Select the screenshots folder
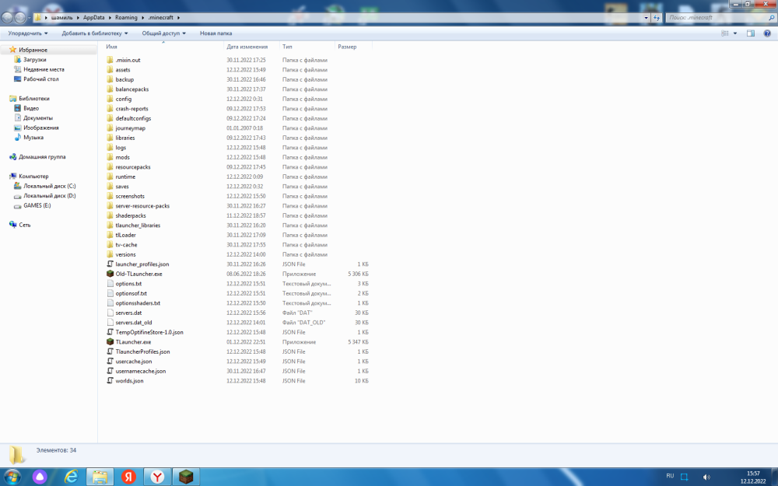This screenshot has width=778, height=486. 130,197
